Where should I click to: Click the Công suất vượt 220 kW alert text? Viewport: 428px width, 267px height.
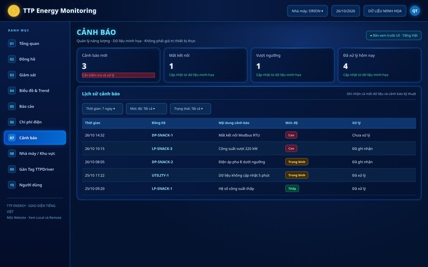click(238, 148)
